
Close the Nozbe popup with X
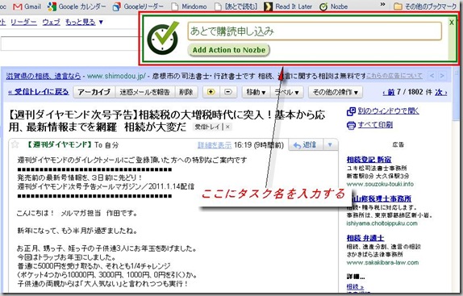[452, 22]
